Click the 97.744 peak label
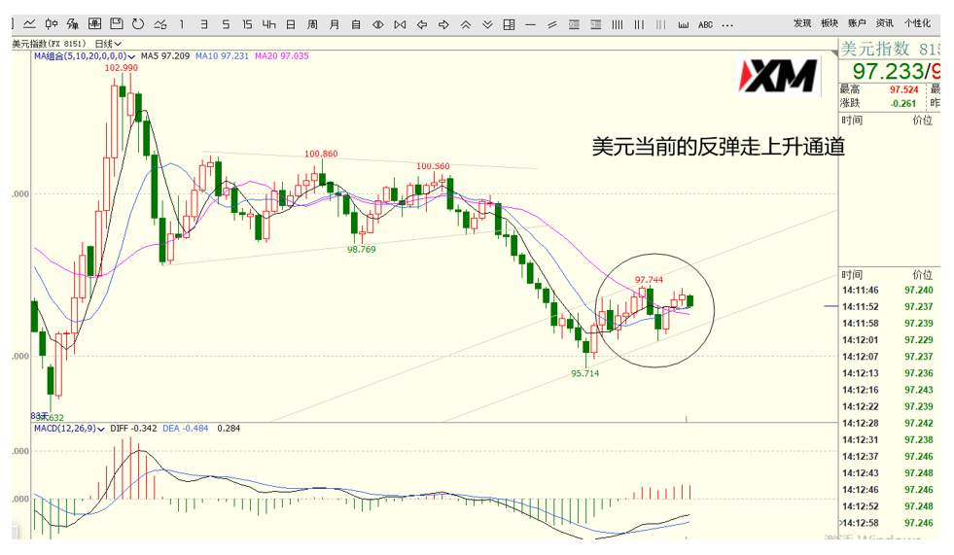Viewport: 954px width, 555px height. click(649, 280)
